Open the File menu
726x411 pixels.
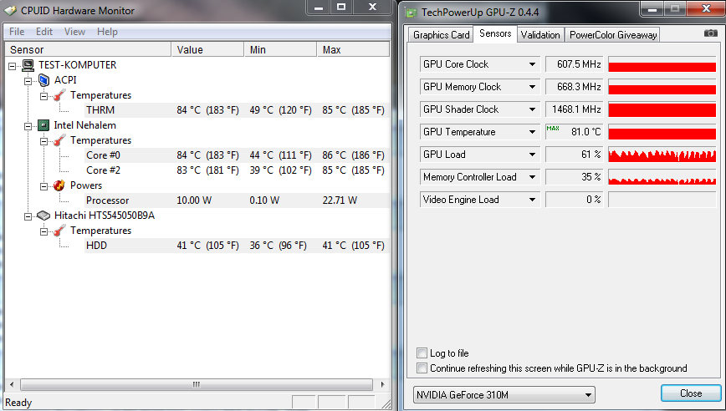click(x=17, y=32)
